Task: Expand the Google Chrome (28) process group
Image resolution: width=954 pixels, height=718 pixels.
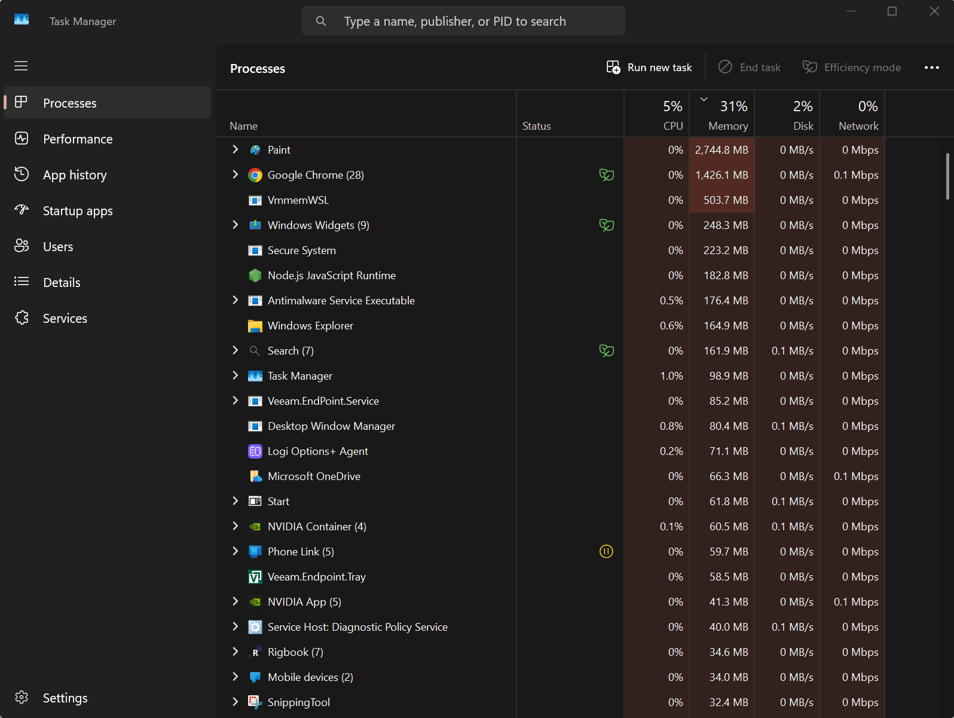Action: point(235,175)
